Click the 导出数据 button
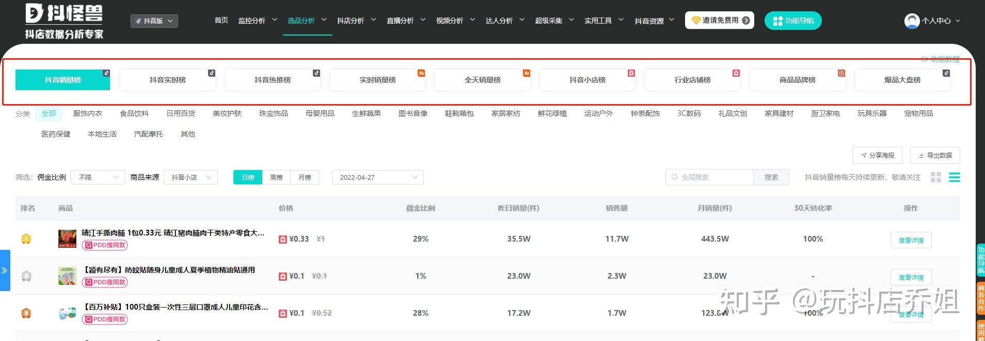Viewport: 985px width, 341px height. (x=935, y=155)
